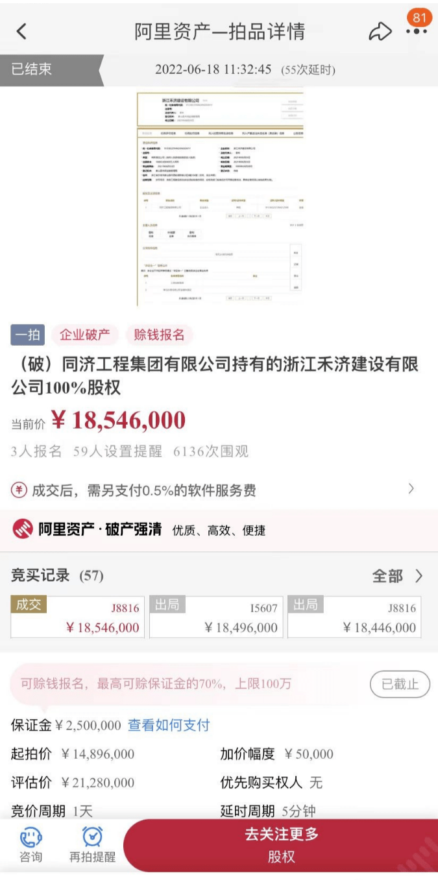Select the 企业破产 tag
438x880 pixels.
coord(85,335)
